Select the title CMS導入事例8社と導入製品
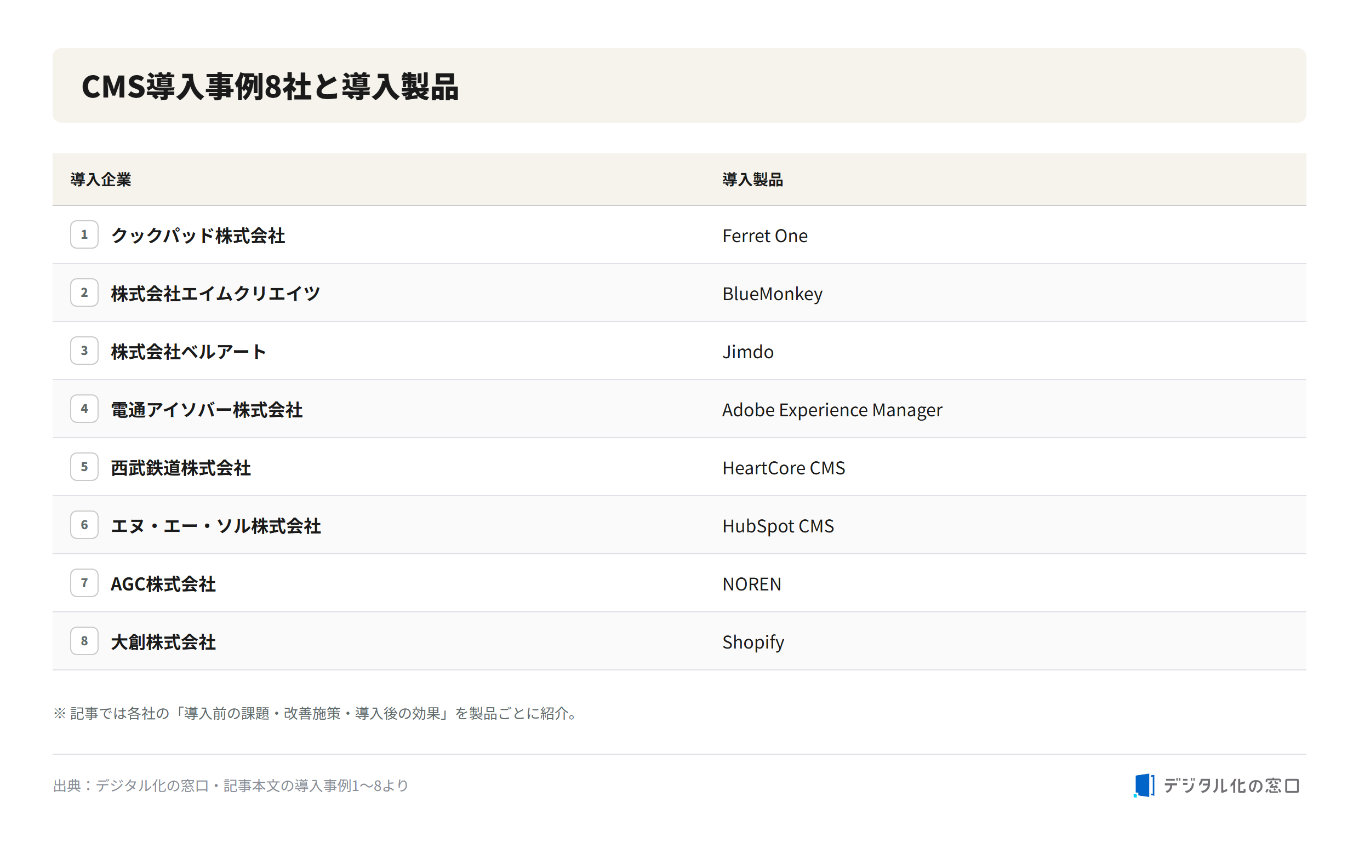The image size is (1359, 849). coord(270,87)
